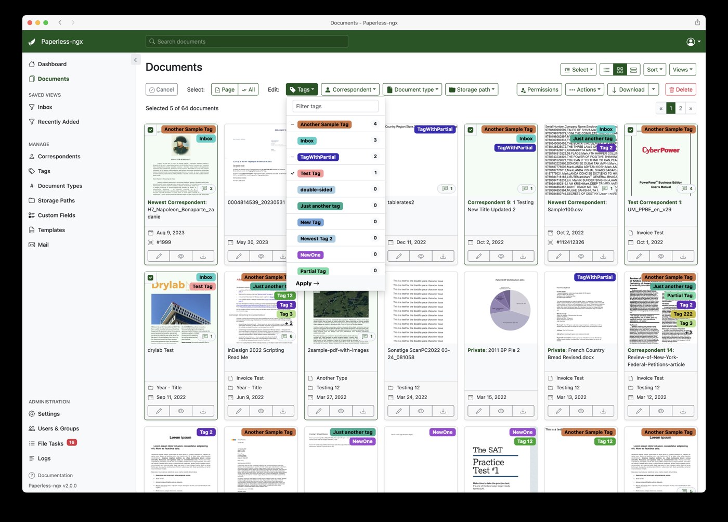The height and width of the screenshot is (522, 728).
Task: Open the Actions dropdown
Action: coord(585,90)
